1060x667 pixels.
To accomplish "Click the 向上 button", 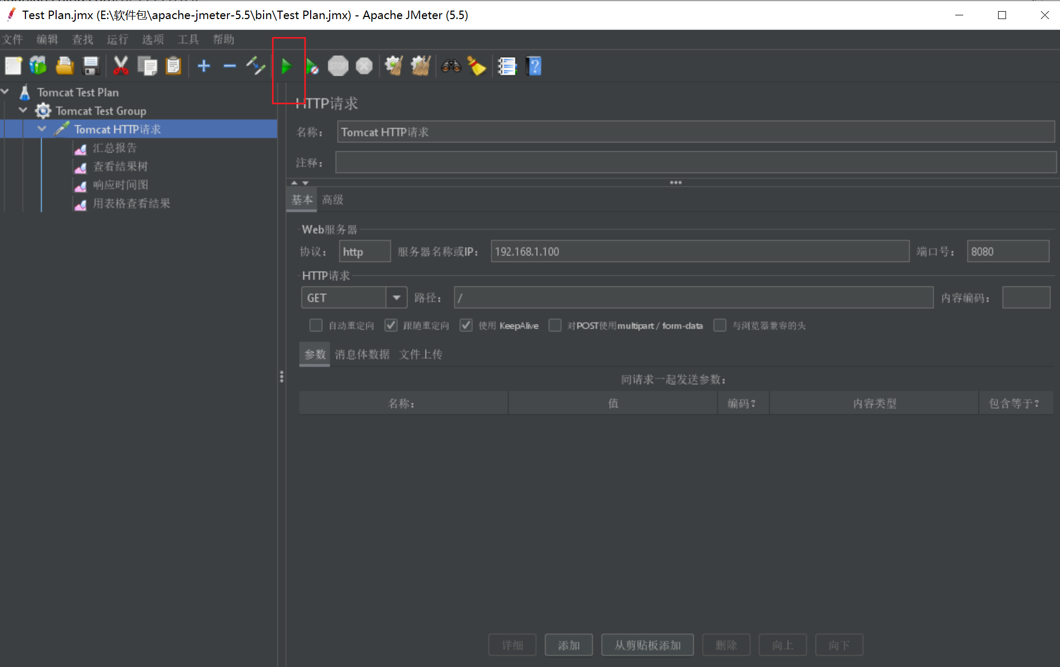I will pos(783,645).
